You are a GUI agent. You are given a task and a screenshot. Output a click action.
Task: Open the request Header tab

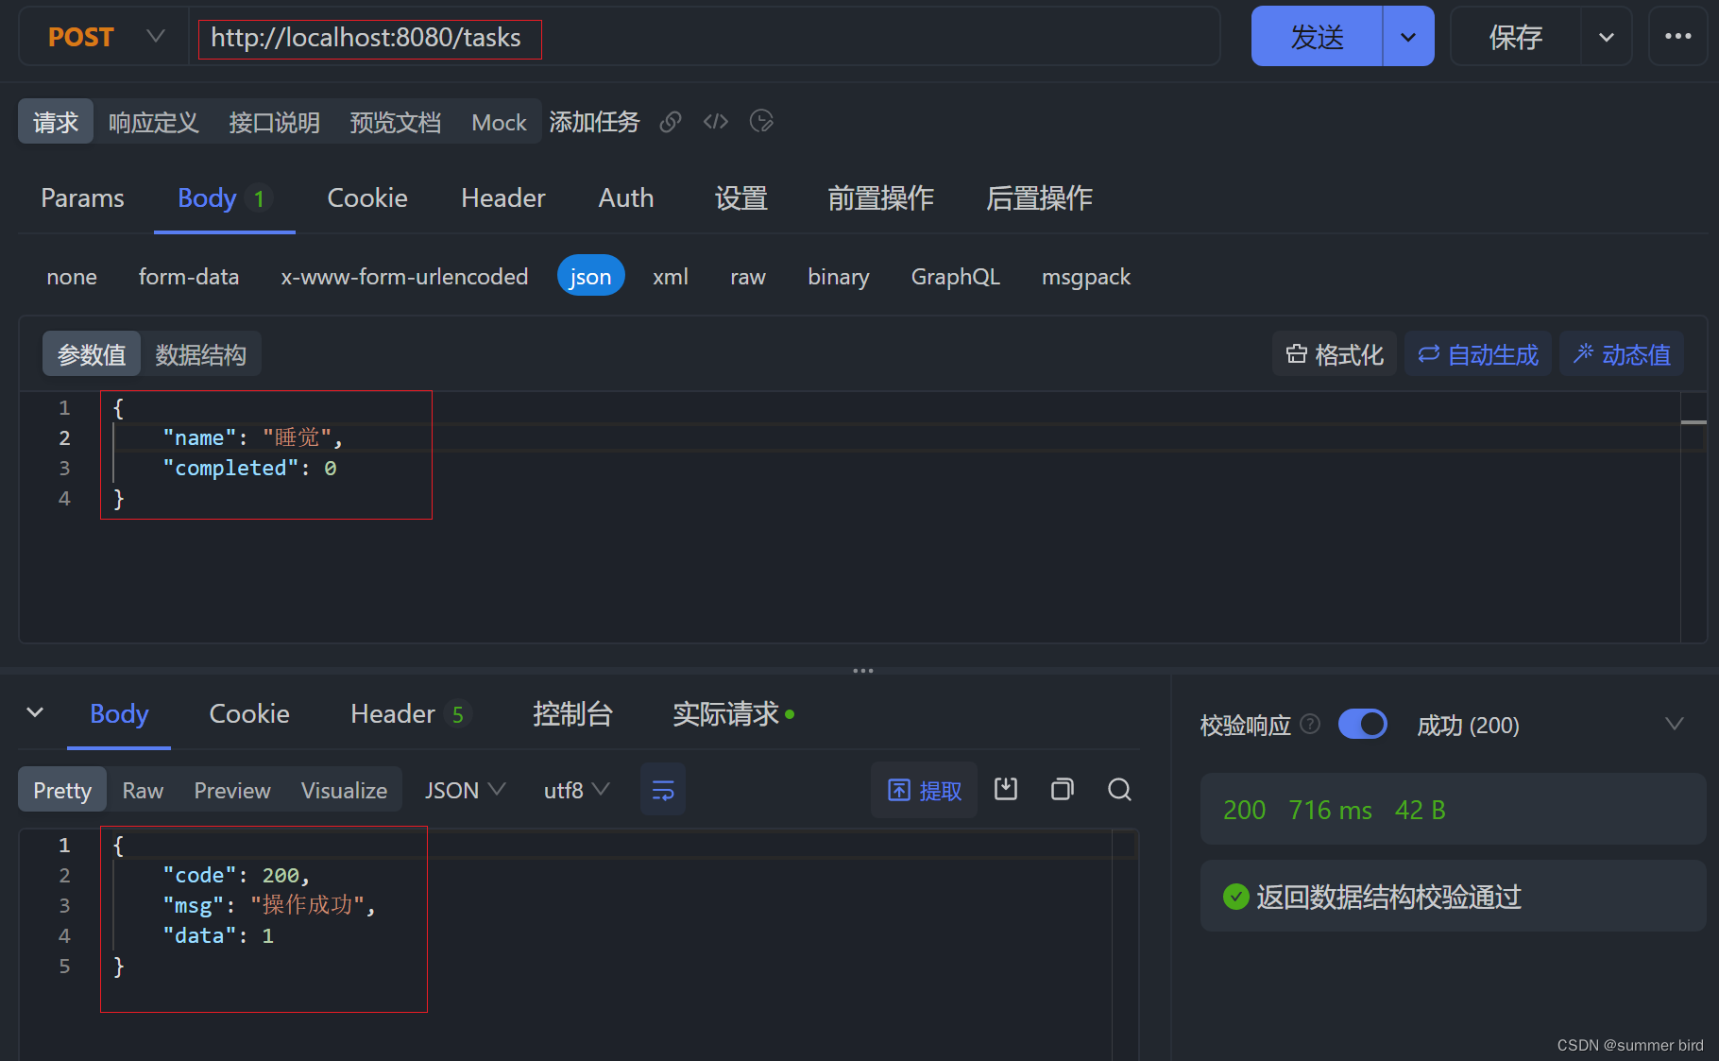tap(503, 198)
